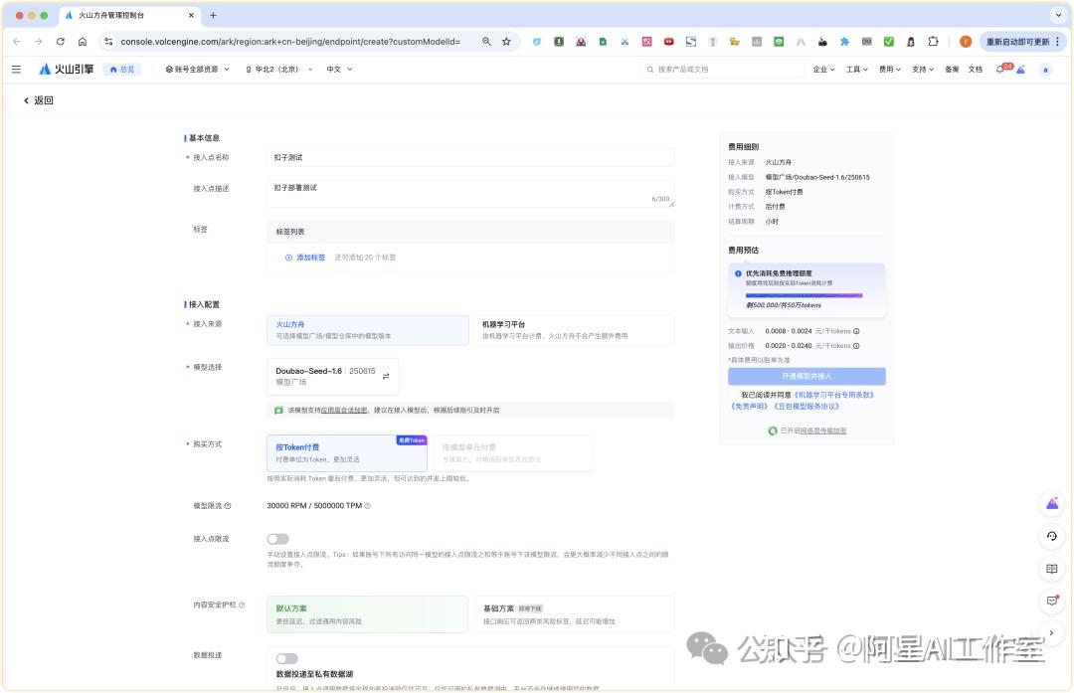Toggle the 接入点限流 switch
Screen dimensions: 1074x693
click(x=277, y=540)
